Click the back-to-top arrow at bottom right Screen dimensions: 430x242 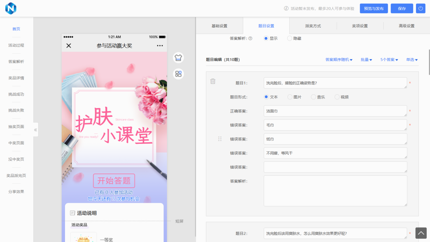coord(421,233)
